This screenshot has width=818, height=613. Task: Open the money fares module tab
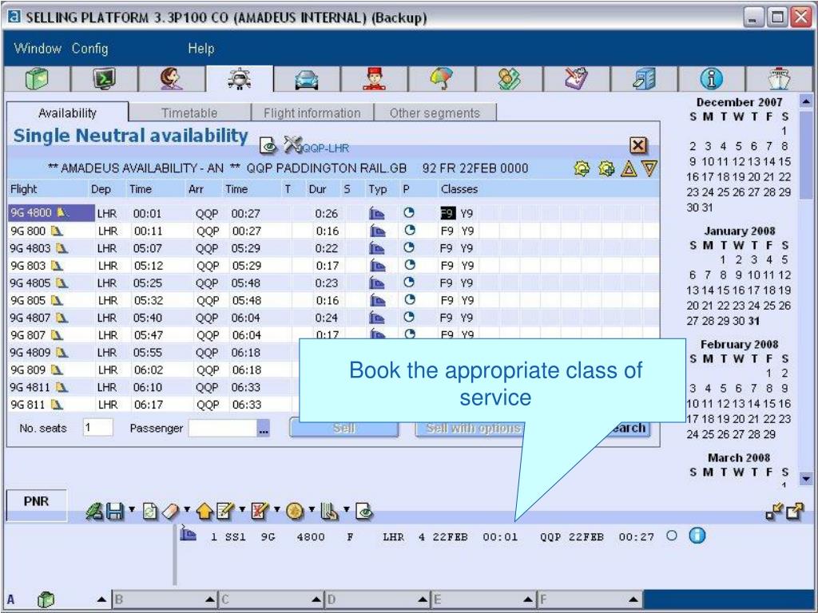(x=509, y=79)
